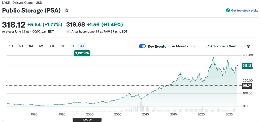The height and width of the screenshot is (122, 260).
Task: Click the 100.00 price axis label
Action: (247, 93)
